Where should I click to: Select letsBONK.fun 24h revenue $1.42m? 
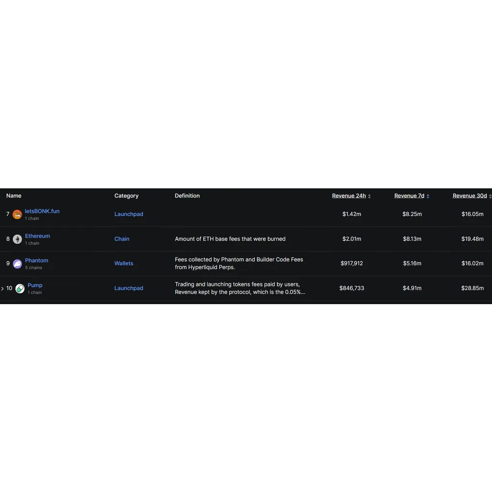(x=352, y=214)
